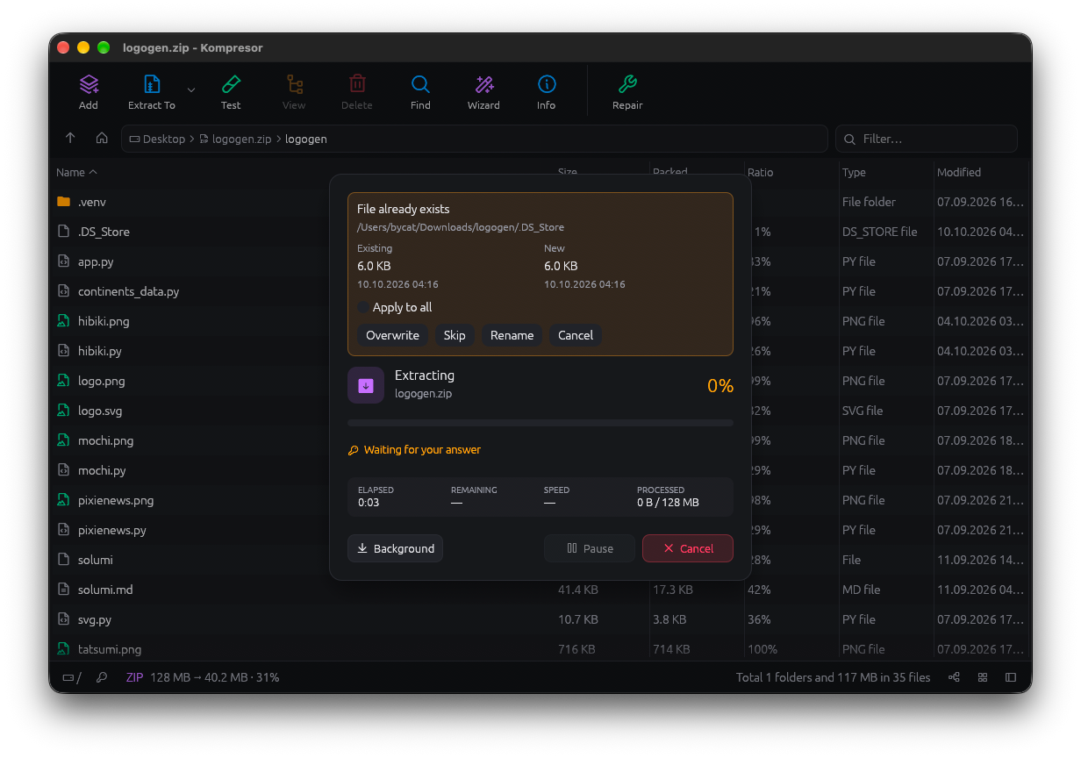Select the tatsumi.png file
Viewport: 1081px width, 758px height.
pyautogui.click(x=540, y=649)
